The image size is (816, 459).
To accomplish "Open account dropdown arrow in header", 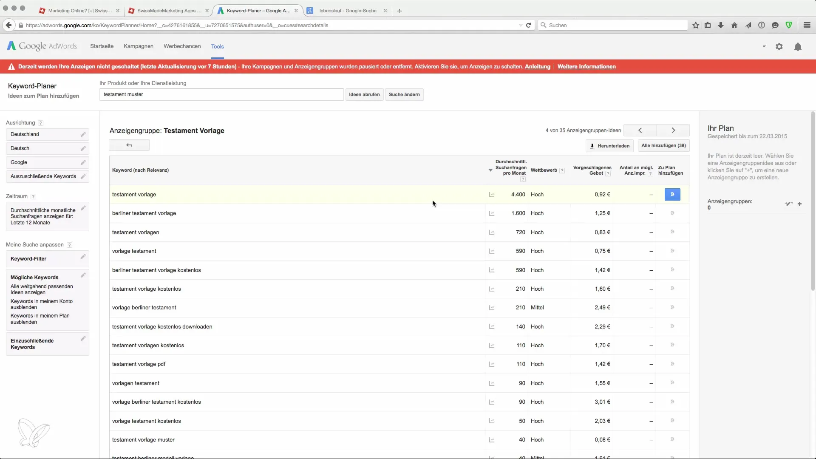I will click(764, 46).
